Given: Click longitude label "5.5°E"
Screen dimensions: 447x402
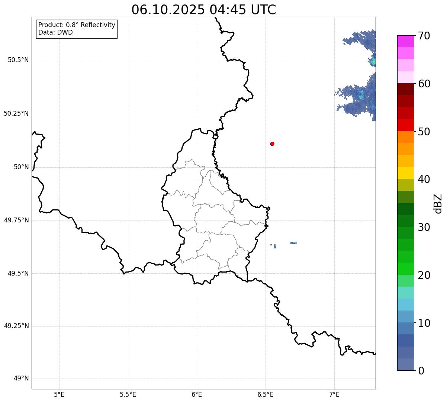Looking at the screenshot, I should pos(128,394).
